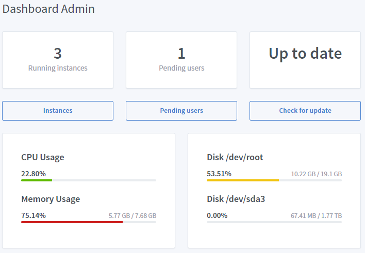The image size is (365, 253).
Task: Click the green CPU Usage progress bar
Action: tap(37, 180)
